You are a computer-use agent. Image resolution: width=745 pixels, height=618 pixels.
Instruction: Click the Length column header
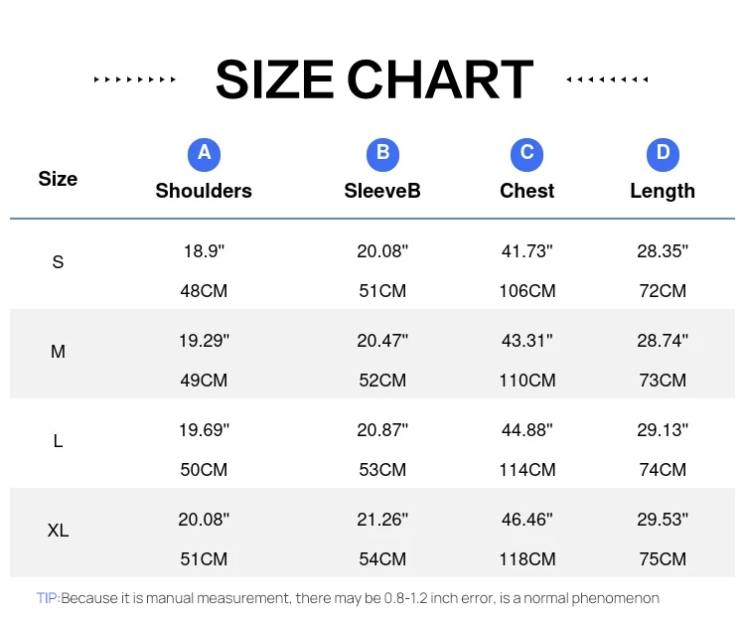click(x=663, y=191)
